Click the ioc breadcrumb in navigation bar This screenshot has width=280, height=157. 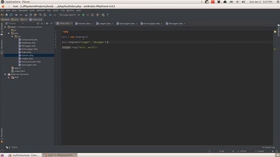point(24,20)
